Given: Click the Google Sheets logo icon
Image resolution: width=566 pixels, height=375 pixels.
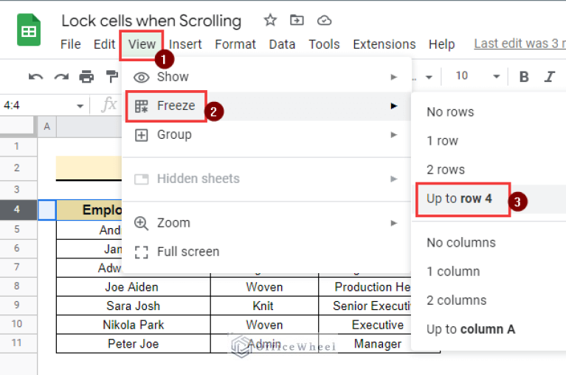Looking at the screenshot, I should pos(29,31).
